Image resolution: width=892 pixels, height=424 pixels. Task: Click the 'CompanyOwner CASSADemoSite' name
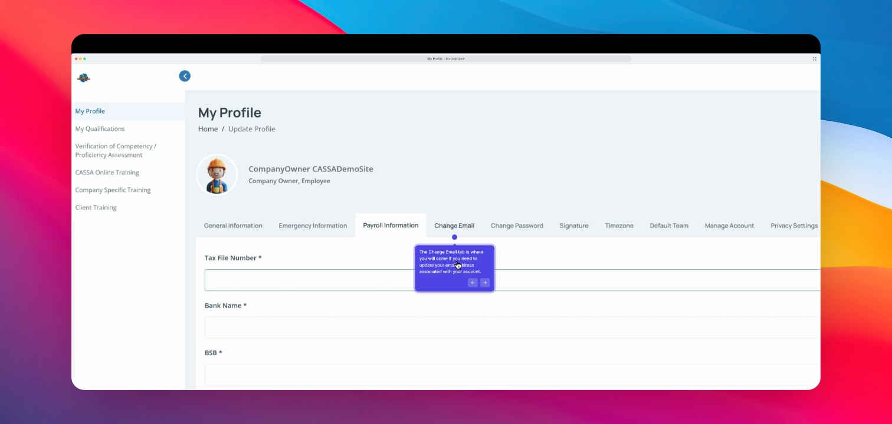311,169
